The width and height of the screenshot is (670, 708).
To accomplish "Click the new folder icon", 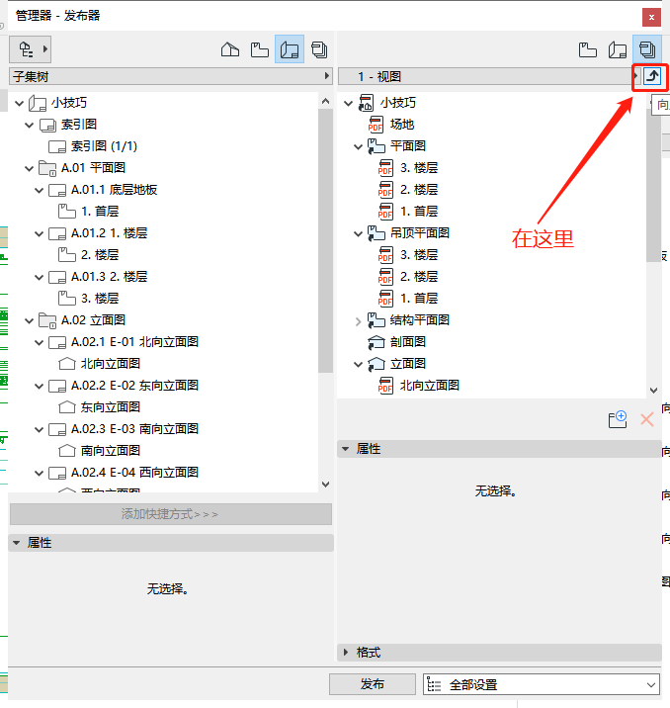I will coord(618,419).
